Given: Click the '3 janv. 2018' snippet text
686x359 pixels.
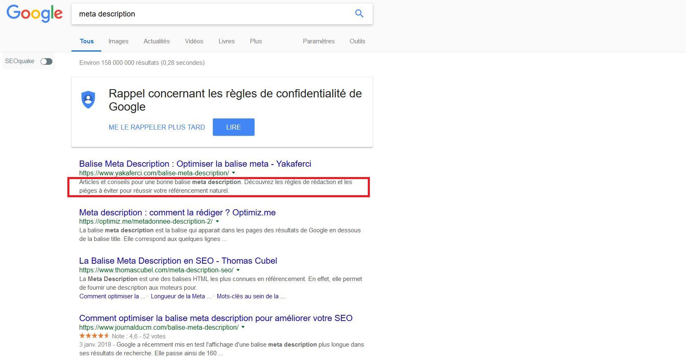Looking at the screenshot, I should [x=222, y=349].
